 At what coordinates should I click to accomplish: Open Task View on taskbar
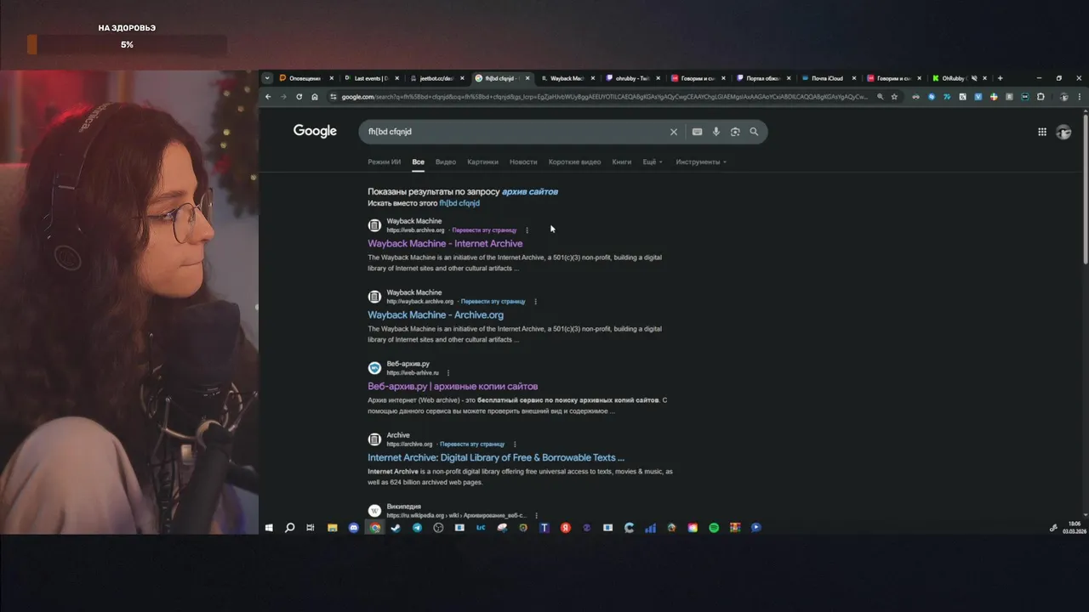coord(311,528)
